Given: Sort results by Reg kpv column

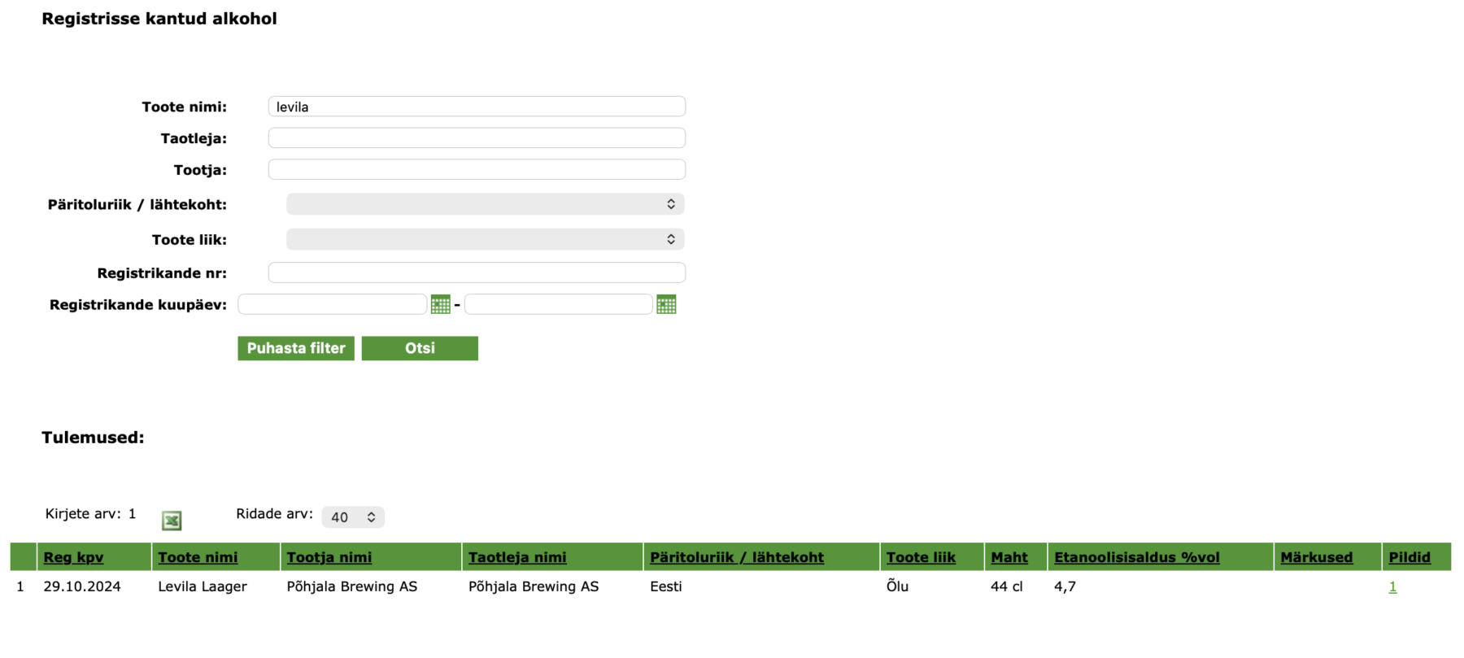Looking at the screenshot, I should coord(73,557).
